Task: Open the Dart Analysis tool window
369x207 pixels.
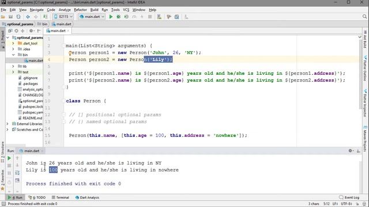Action: pyautogui.click(x=87, y=197)
